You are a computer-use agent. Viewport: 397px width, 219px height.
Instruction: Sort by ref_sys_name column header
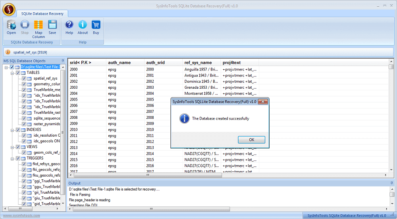click(x=202, y=63)
